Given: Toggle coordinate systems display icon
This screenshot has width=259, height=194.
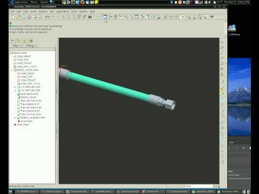Looking at the screenshot, I should 205,17.
